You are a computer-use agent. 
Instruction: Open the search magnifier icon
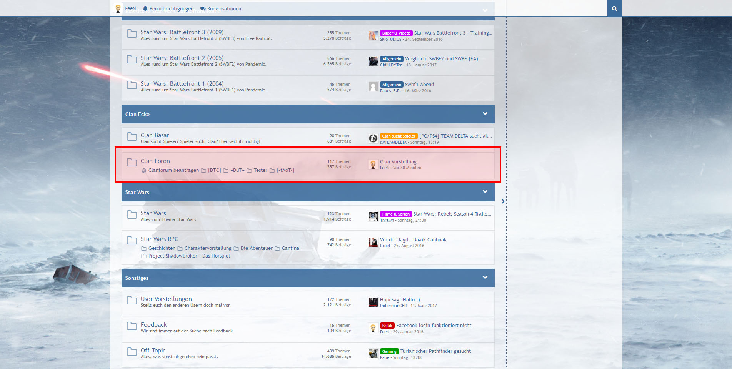pyautogui.click(x=614, y=8)
